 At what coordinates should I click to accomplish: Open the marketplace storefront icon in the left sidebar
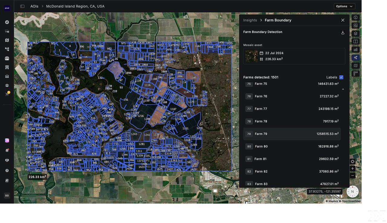[x=7, y=67]
